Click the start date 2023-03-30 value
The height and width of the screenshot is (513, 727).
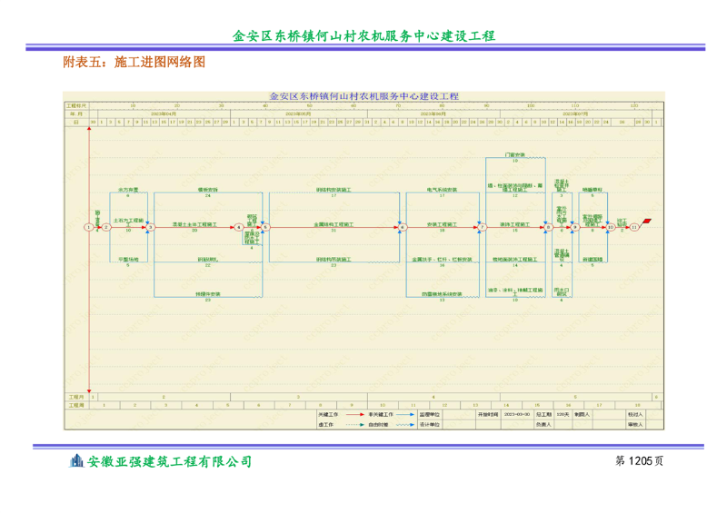(516, 414)
